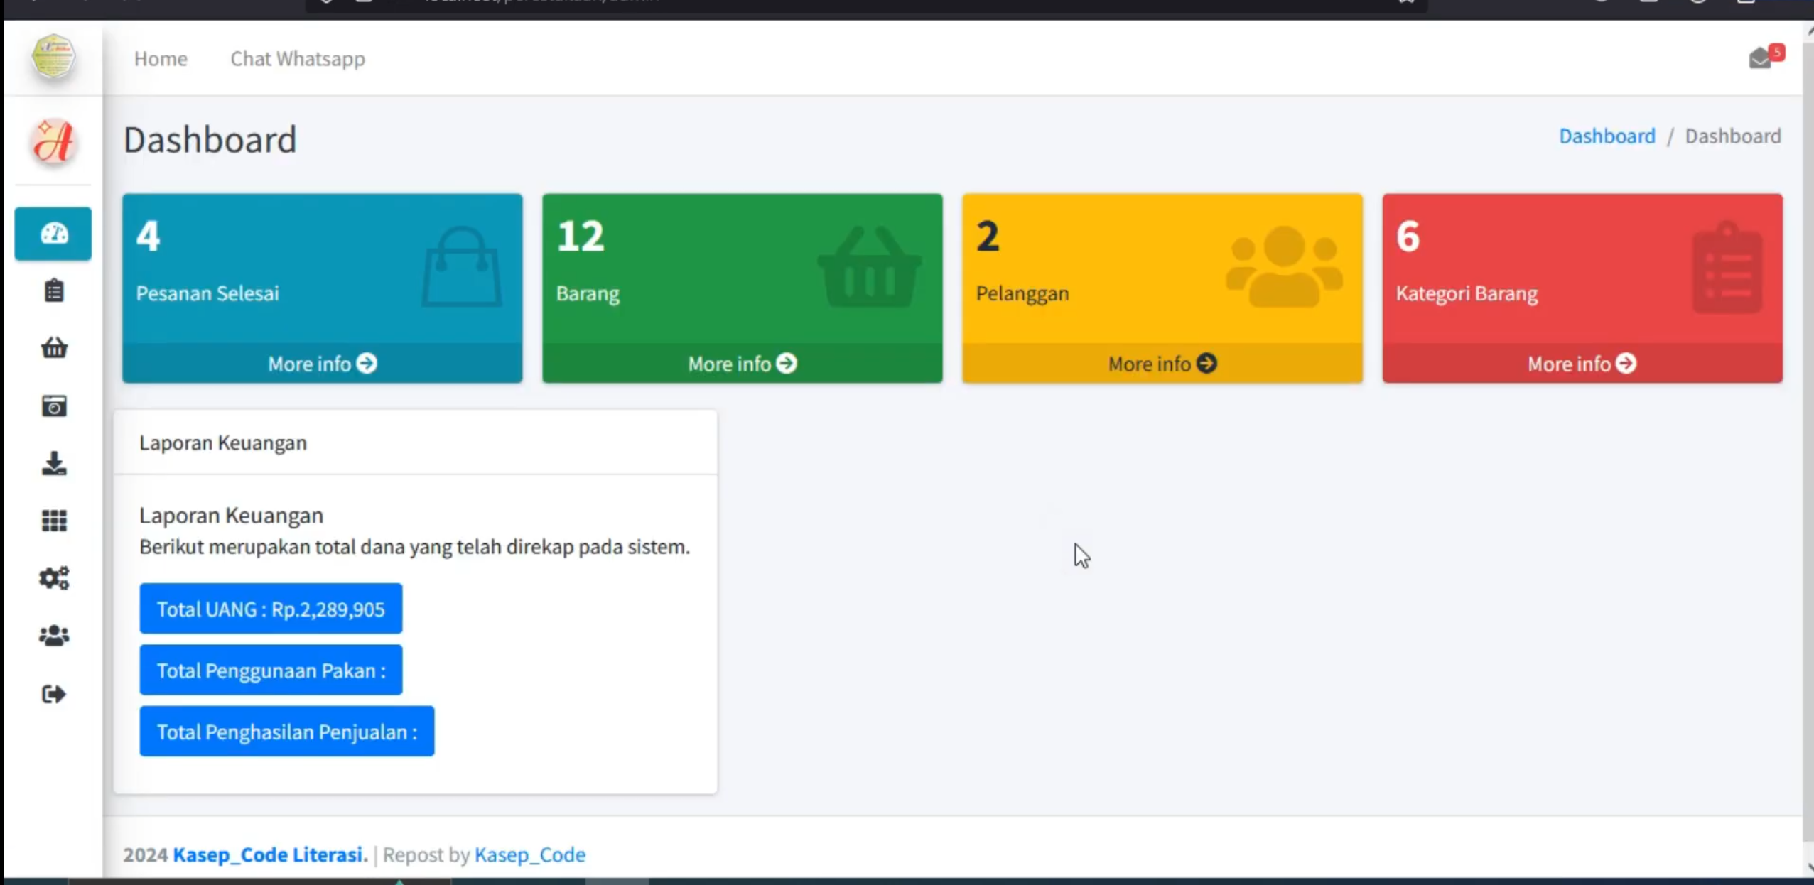The image size is (1814, 885).
Task: Click the download icon in the sidebar
Action: click(x=54, y=464)
